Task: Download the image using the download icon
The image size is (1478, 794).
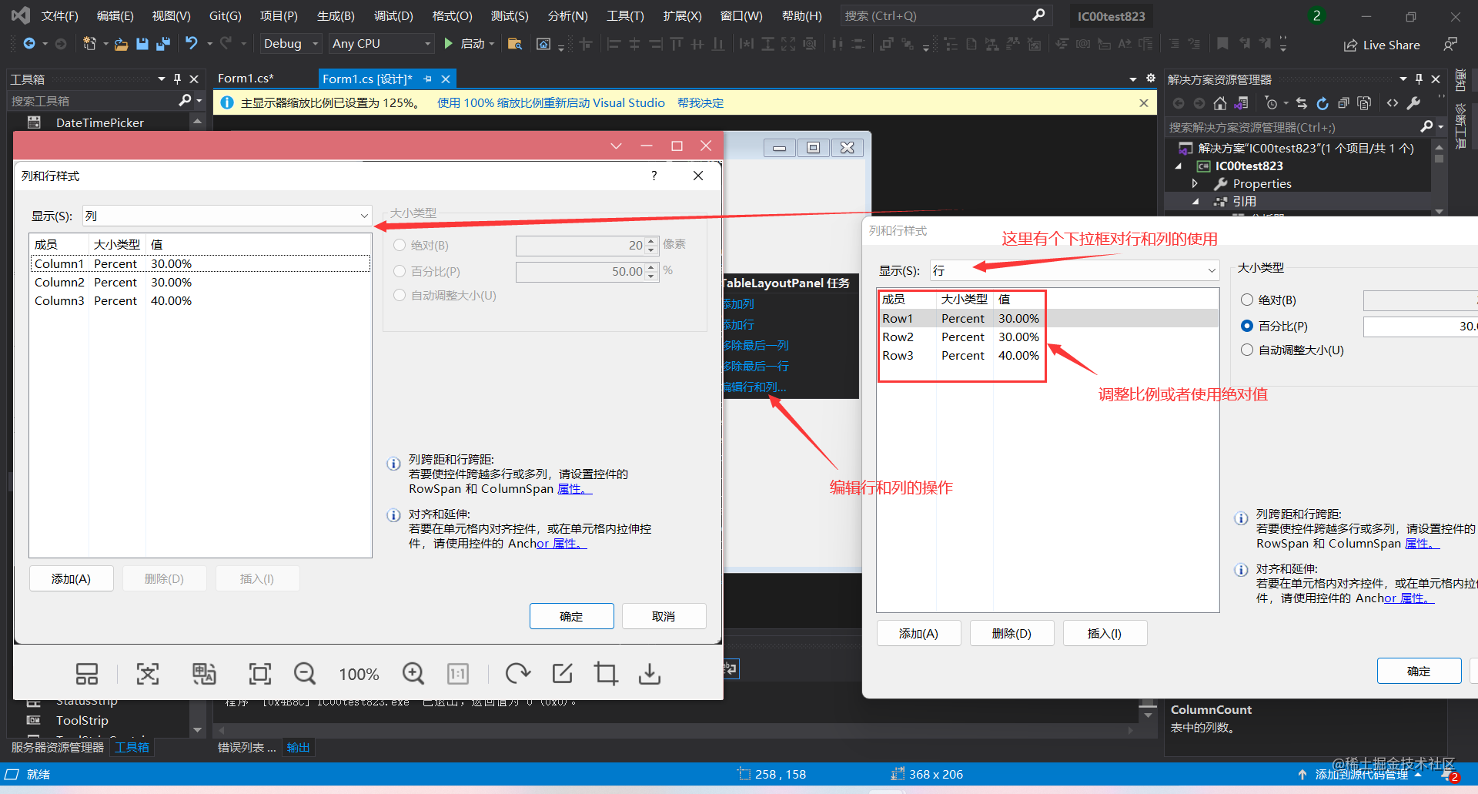Action: click(649, 673)
